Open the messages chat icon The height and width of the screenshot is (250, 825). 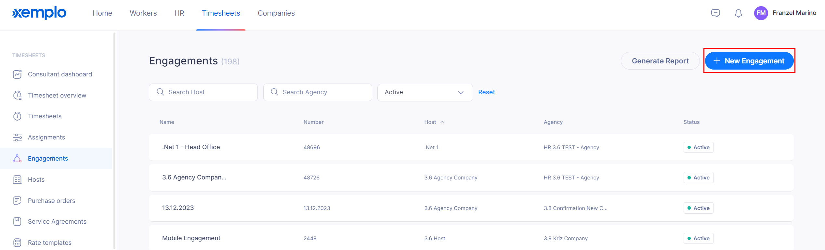[715, 13]
